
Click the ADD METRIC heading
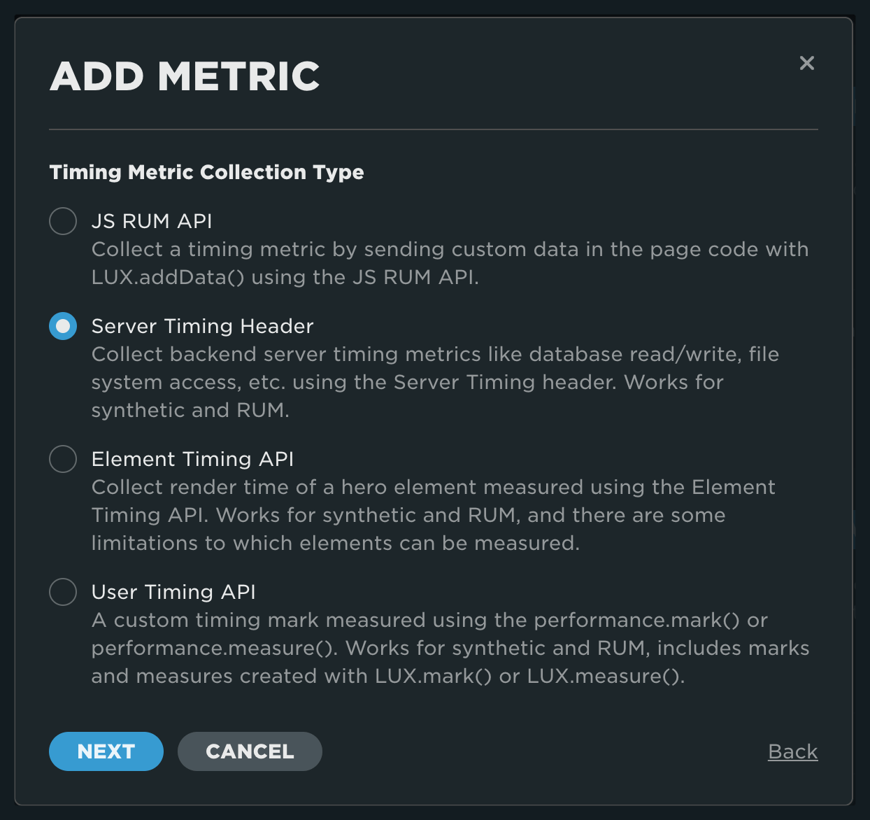point(184,77)
